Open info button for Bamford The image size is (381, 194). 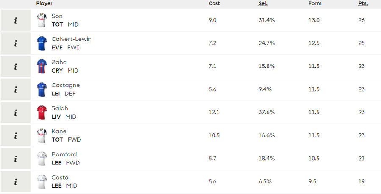(16, 159)
